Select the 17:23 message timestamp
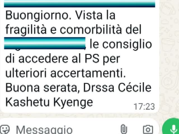The width and height of the screenshot is (179, 134). [x=144, y=107]
